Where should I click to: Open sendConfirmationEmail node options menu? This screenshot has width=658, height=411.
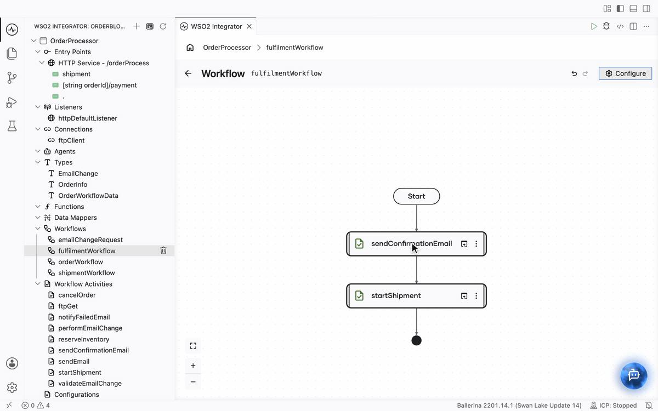(476, 244)
